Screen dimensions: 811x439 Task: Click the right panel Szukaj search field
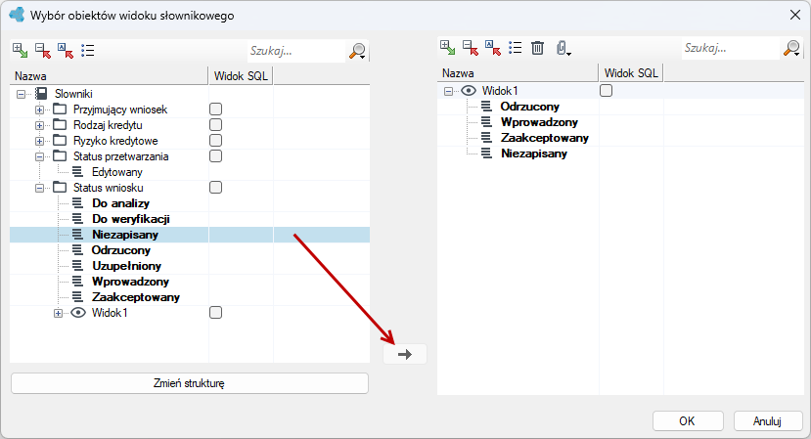tap(730, 48)
